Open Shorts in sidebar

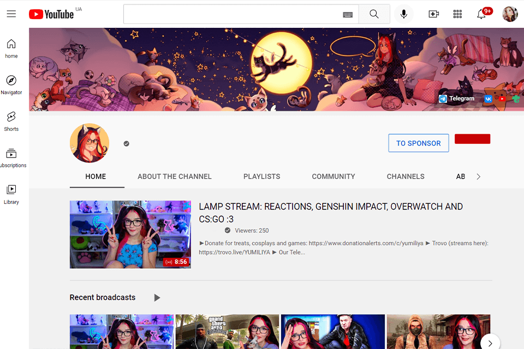click(x=11, y=122)
